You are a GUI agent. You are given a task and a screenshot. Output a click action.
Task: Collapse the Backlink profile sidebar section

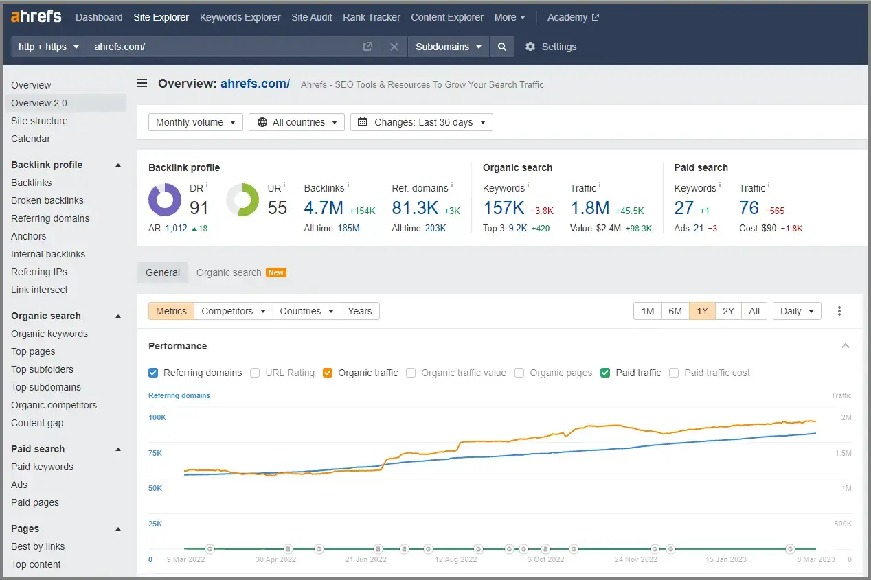click(x=118, y=165)
